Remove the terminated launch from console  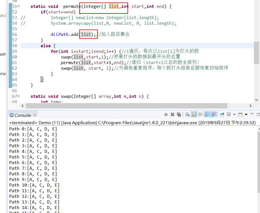tap(173, 114)
